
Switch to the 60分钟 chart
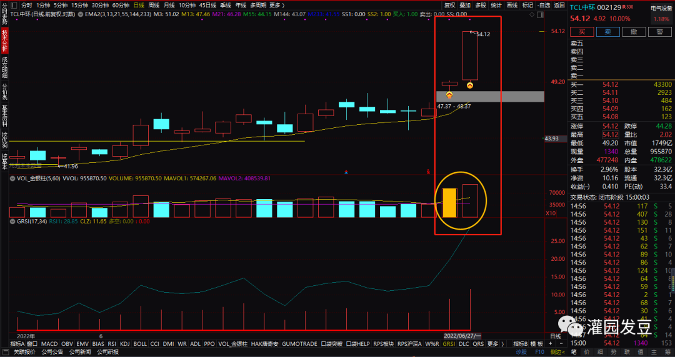pyautogui.click(x=121, y=5)
